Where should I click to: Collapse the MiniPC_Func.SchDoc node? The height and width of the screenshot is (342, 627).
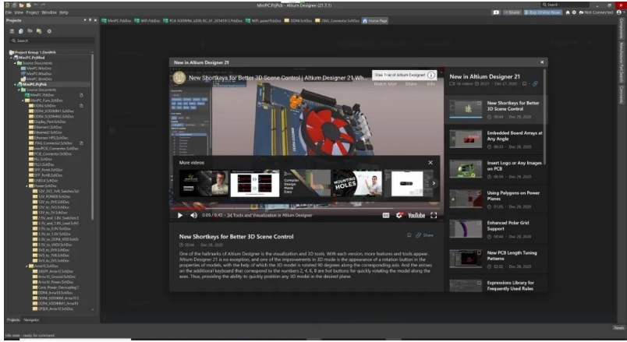point(23,100)
